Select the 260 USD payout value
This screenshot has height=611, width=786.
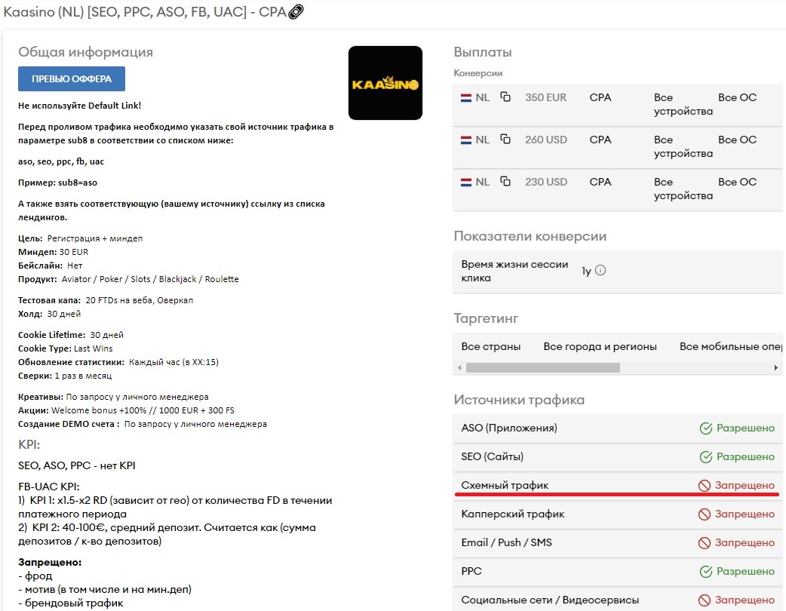tap(546, 140)
